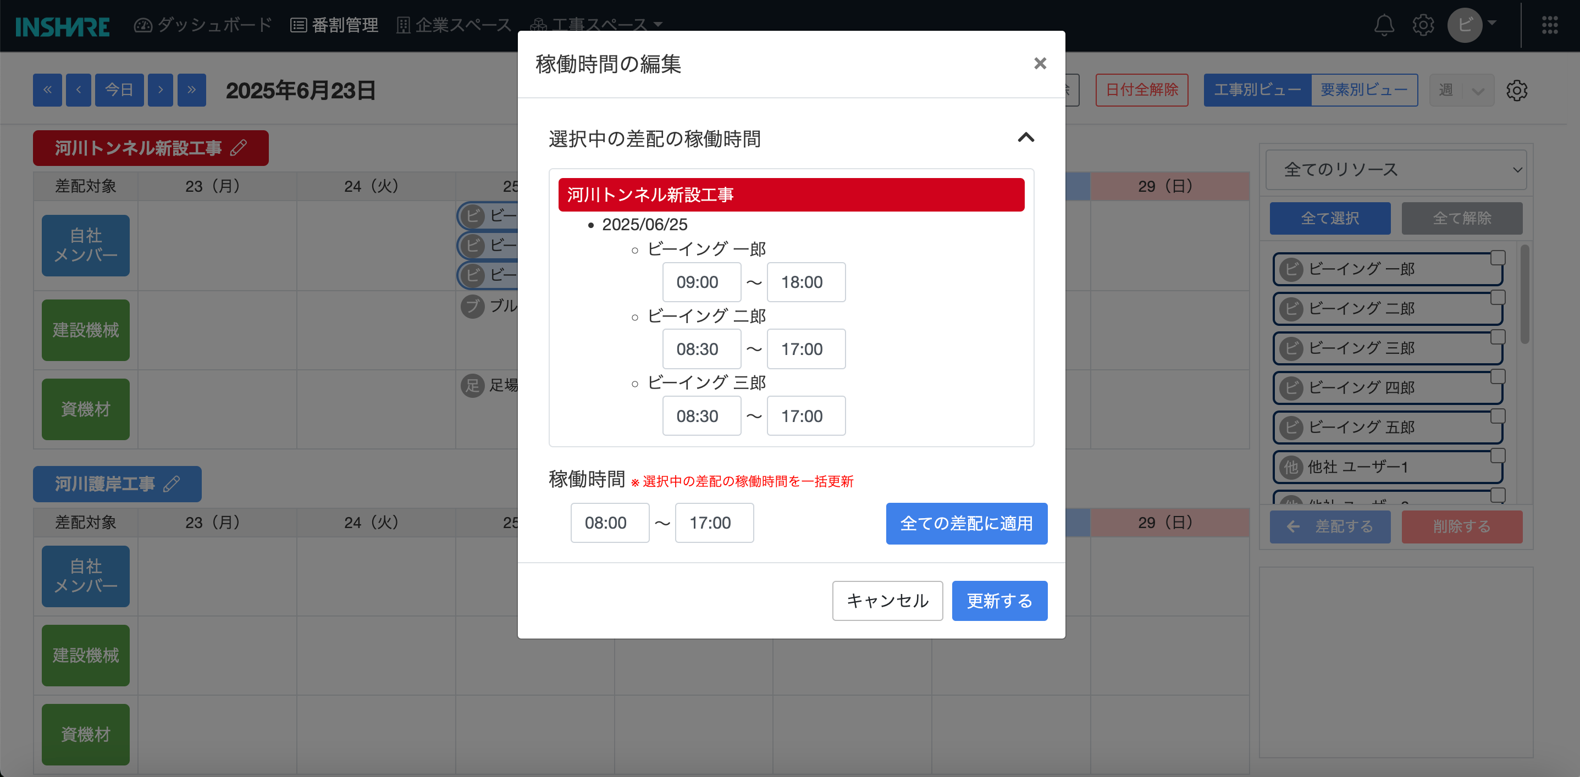Edit ビーイング 三郎 end time 17:00
Viewport: 1580px width, 777px height.
coord(806,416)
